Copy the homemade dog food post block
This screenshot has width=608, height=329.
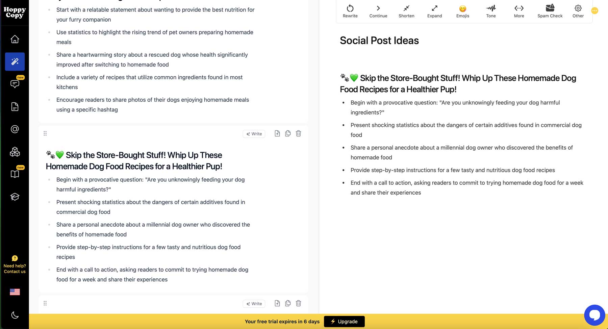coord(288,133)
